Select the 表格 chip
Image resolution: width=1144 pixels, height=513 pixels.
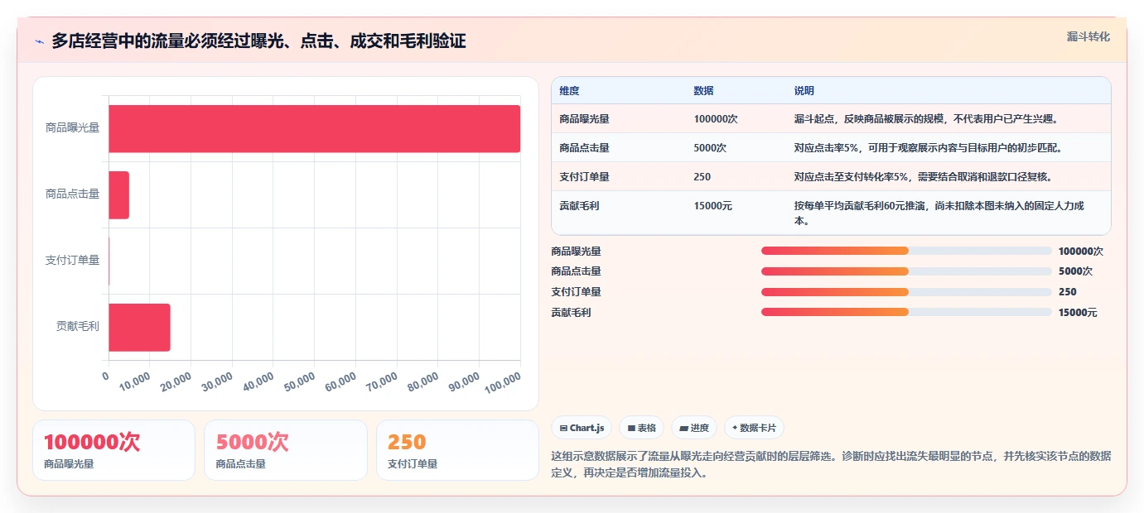[642, 428]
